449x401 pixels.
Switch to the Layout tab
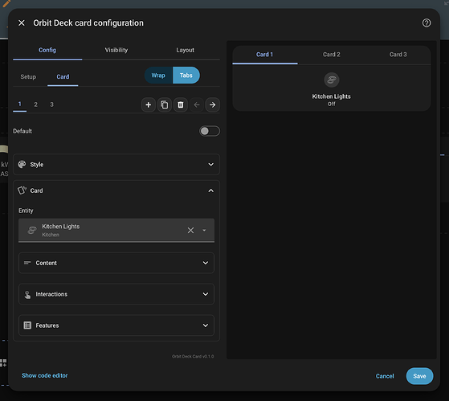(186, 50)
